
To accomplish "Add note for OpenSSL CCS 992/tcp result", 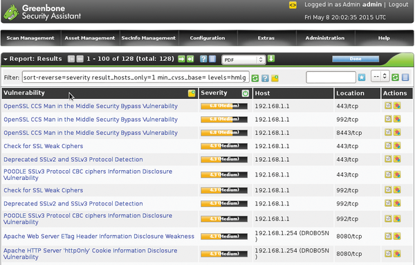I will pos(388,119).
